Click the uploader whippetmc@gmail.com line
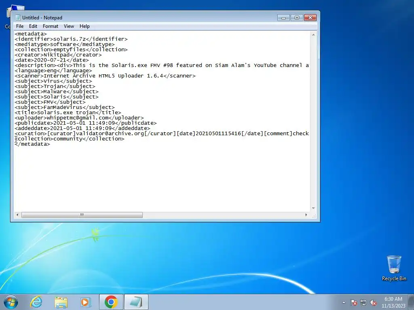 (79, 118)
